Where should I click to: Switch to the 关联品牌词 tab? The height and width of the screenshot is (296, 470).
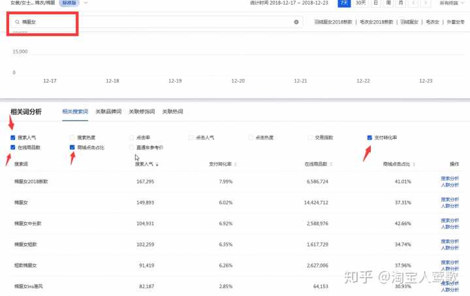[108, 111]
